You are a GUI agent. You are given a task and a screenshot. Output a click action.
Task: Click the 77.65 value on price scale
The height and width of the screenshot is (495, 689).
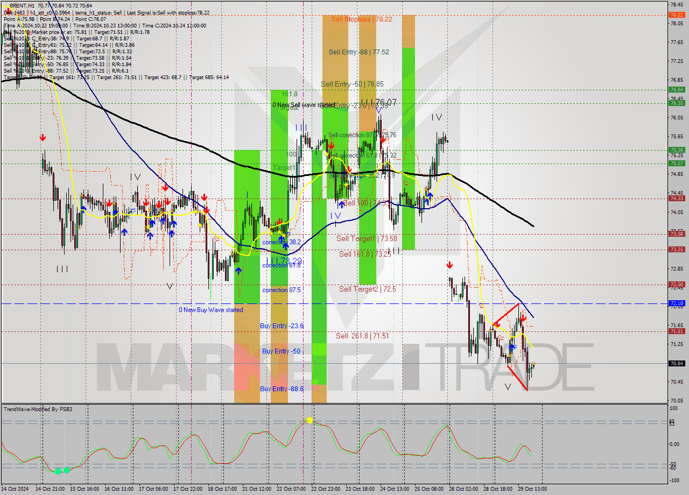tap(676, 42)
